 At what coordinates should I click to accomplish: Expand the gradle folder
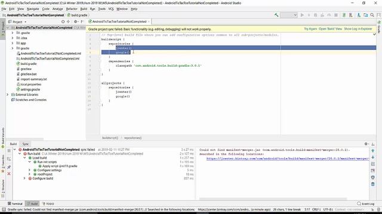click(x=13, y=48)
